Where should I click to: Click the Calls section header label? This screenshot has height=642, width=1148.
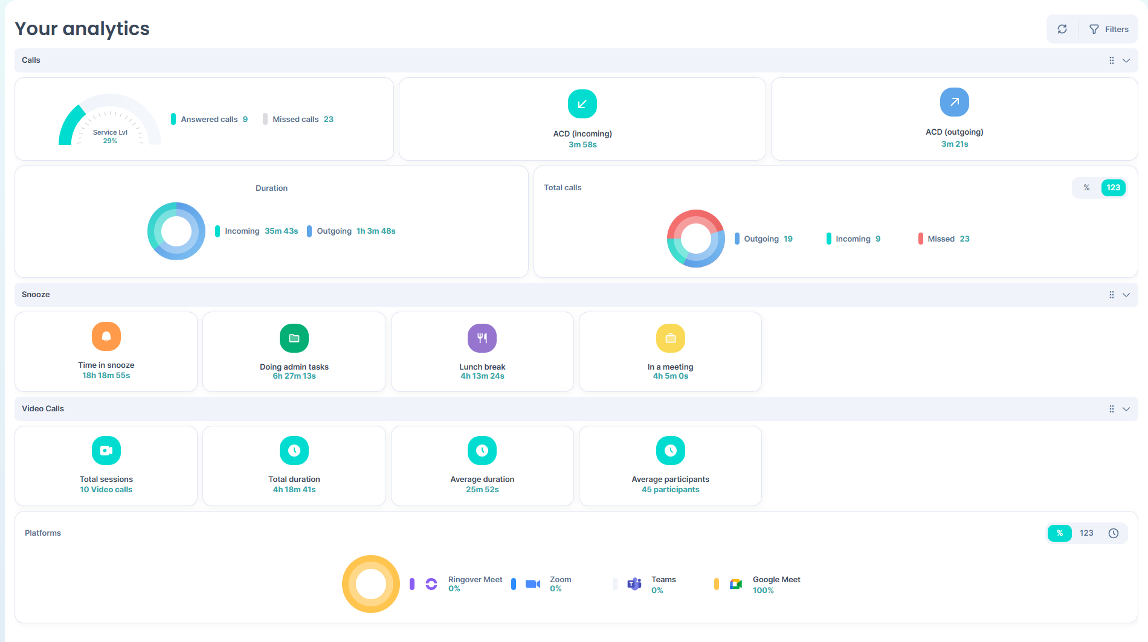(x=31, y=60)
